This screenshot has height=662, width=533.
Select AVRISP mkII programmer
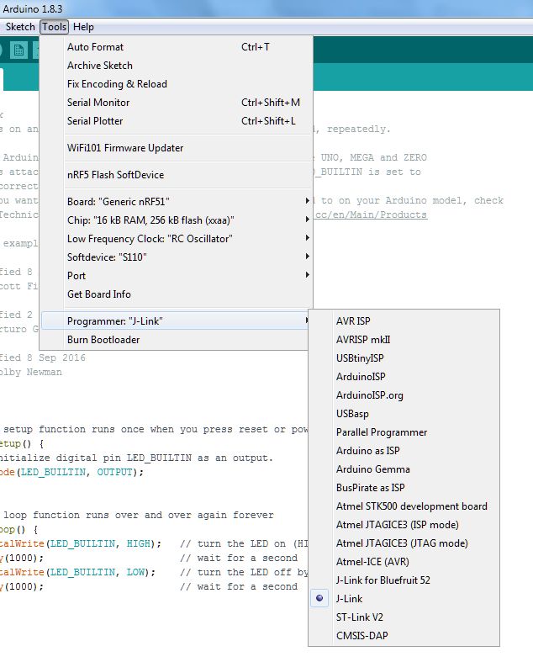pyautogui.click(x=404, y=340)
